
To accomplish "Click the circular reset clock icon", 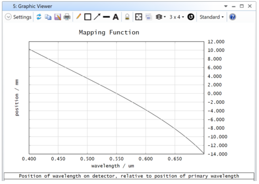I will click(x=191, y=17).
